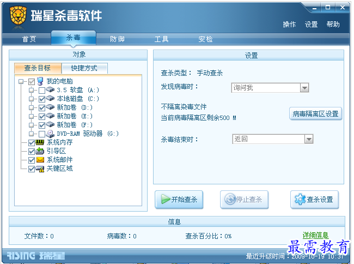Click the 最近升级时间 status text
The height and width of the screenshot is (264, 354).
pos(295,256)
